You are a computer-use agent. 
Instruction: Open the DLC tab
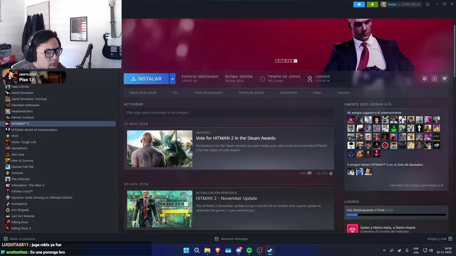176,92
